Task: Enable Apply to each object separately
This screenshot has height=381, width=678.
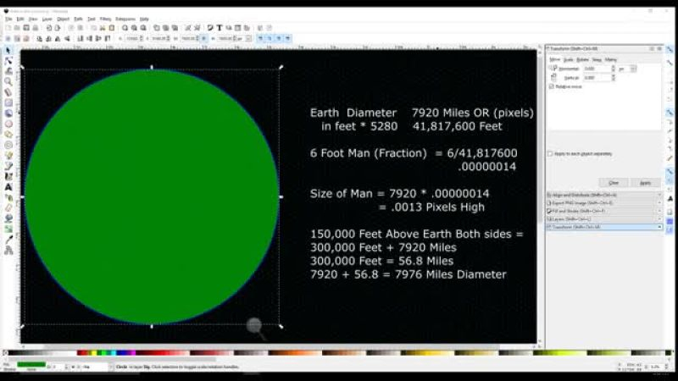Action: click(x=551, y=153)
